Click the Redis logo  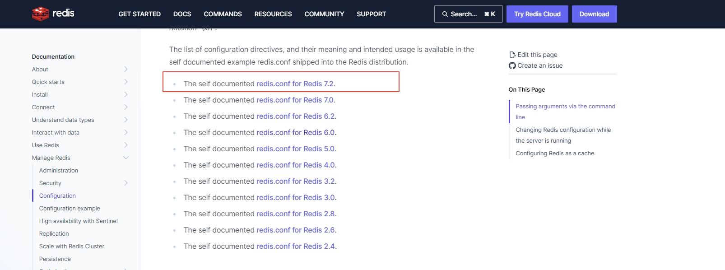[53, 14]
